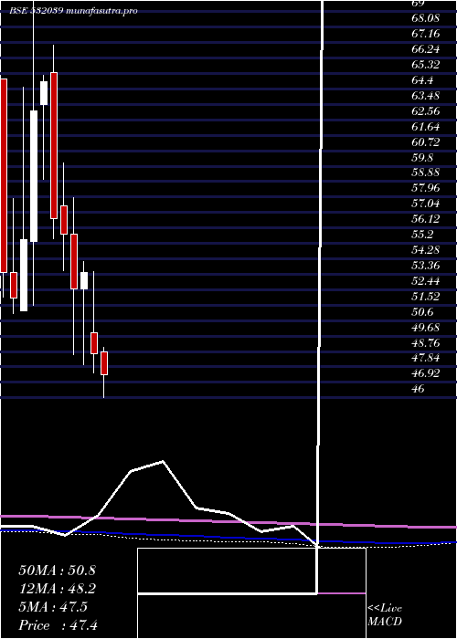457x639 pixels.
Task: Click the 50.6 price axis label
Action: click(422, 312)
